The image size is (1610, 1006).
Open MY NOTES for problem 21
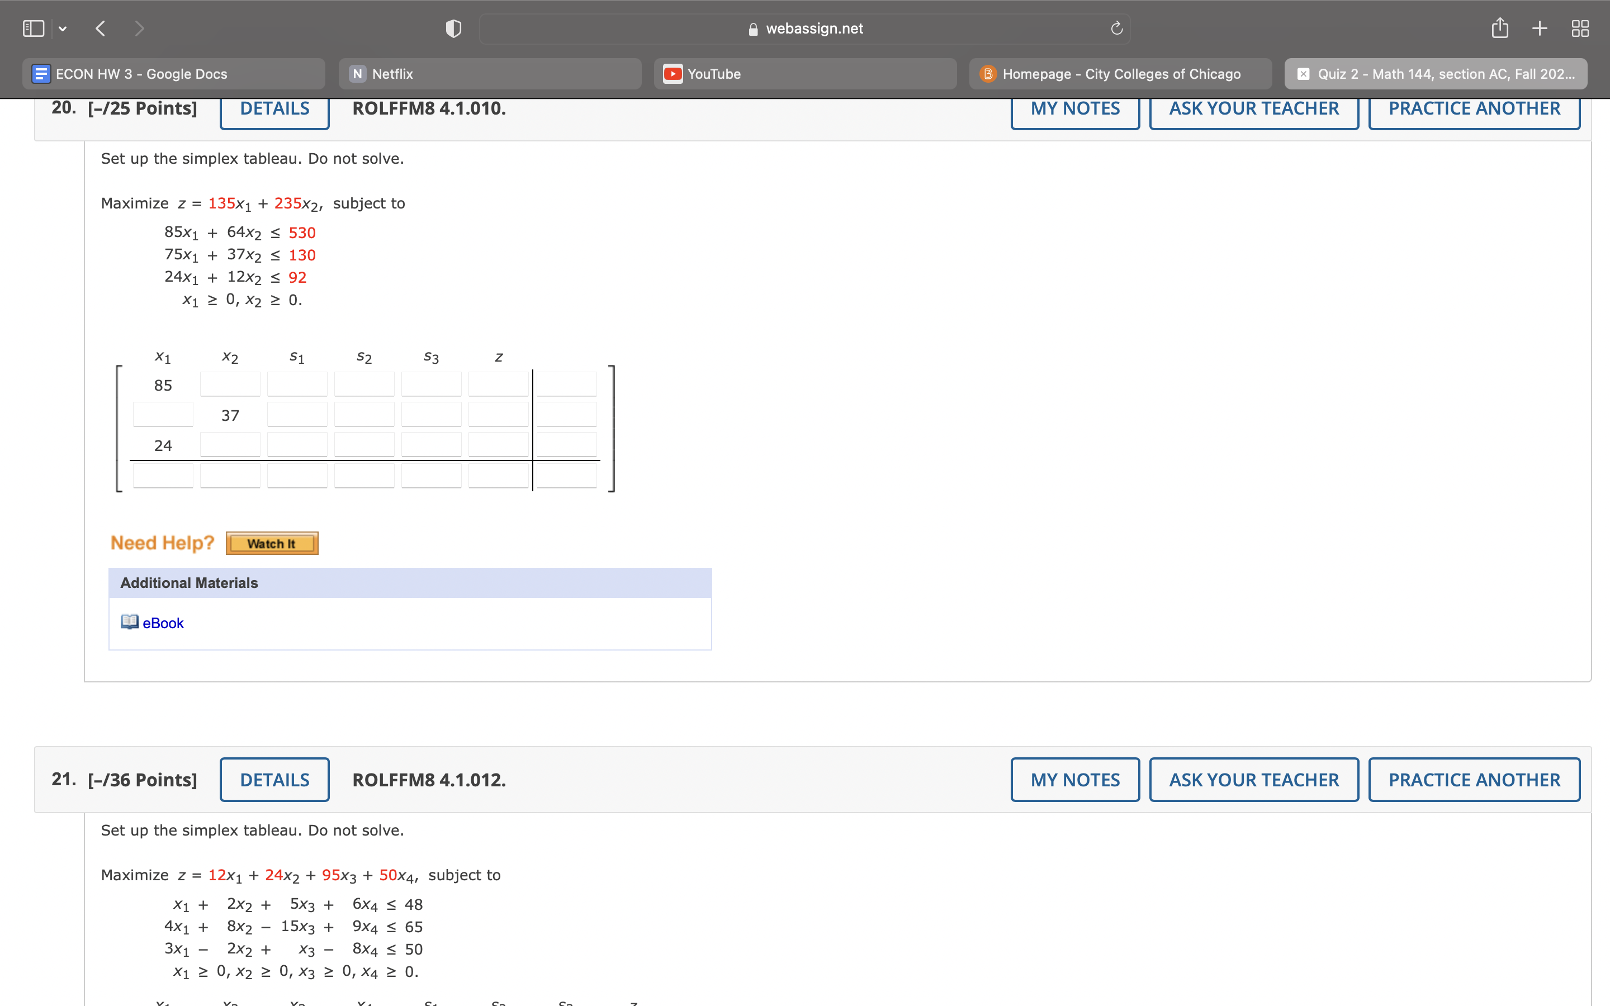click(x=1074, y=779)
